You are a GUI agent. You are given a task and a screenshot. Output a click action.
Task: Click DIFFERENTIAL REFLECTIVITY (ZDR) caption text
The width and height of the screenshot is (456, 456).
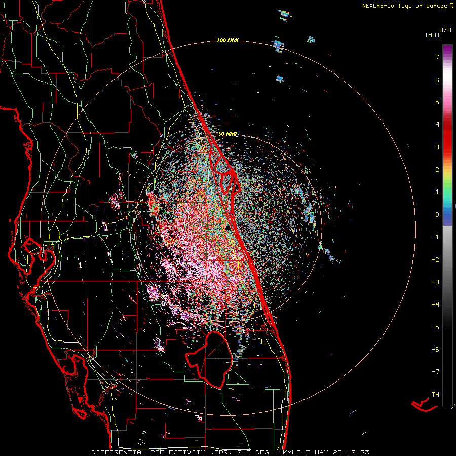(162, 452)
